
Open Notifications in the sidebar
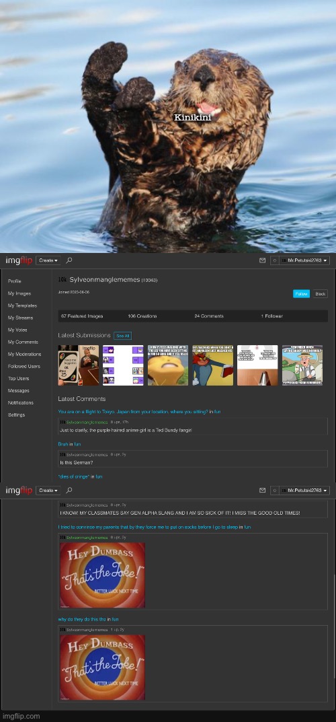(21, 403)
